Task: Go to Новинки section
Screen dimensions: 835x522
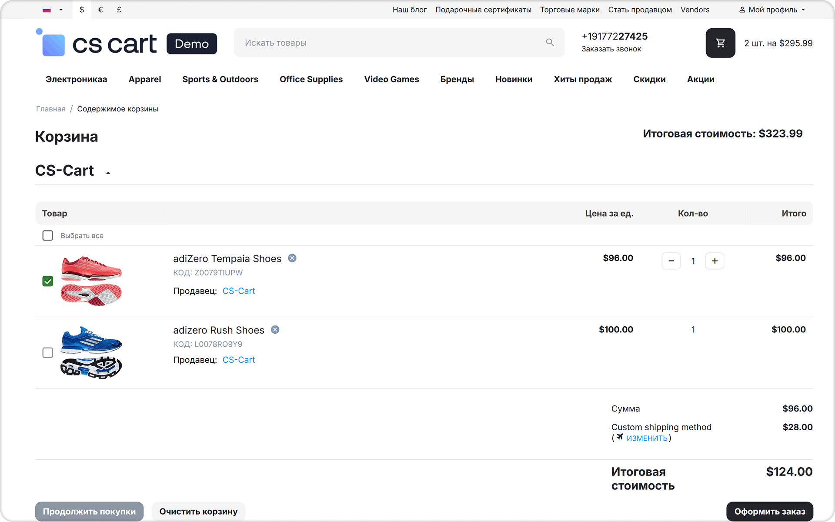Action: [514, 79]
